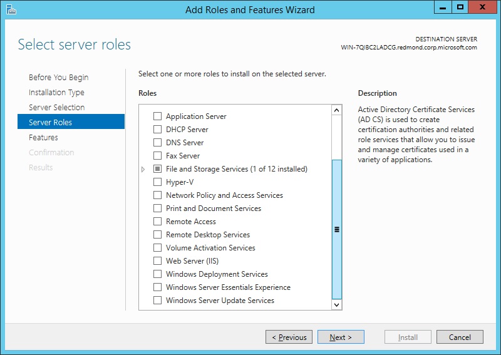Click the roles list scrollbar thumb
Viewport: 501px width, 355px height.
coord(336,229)
